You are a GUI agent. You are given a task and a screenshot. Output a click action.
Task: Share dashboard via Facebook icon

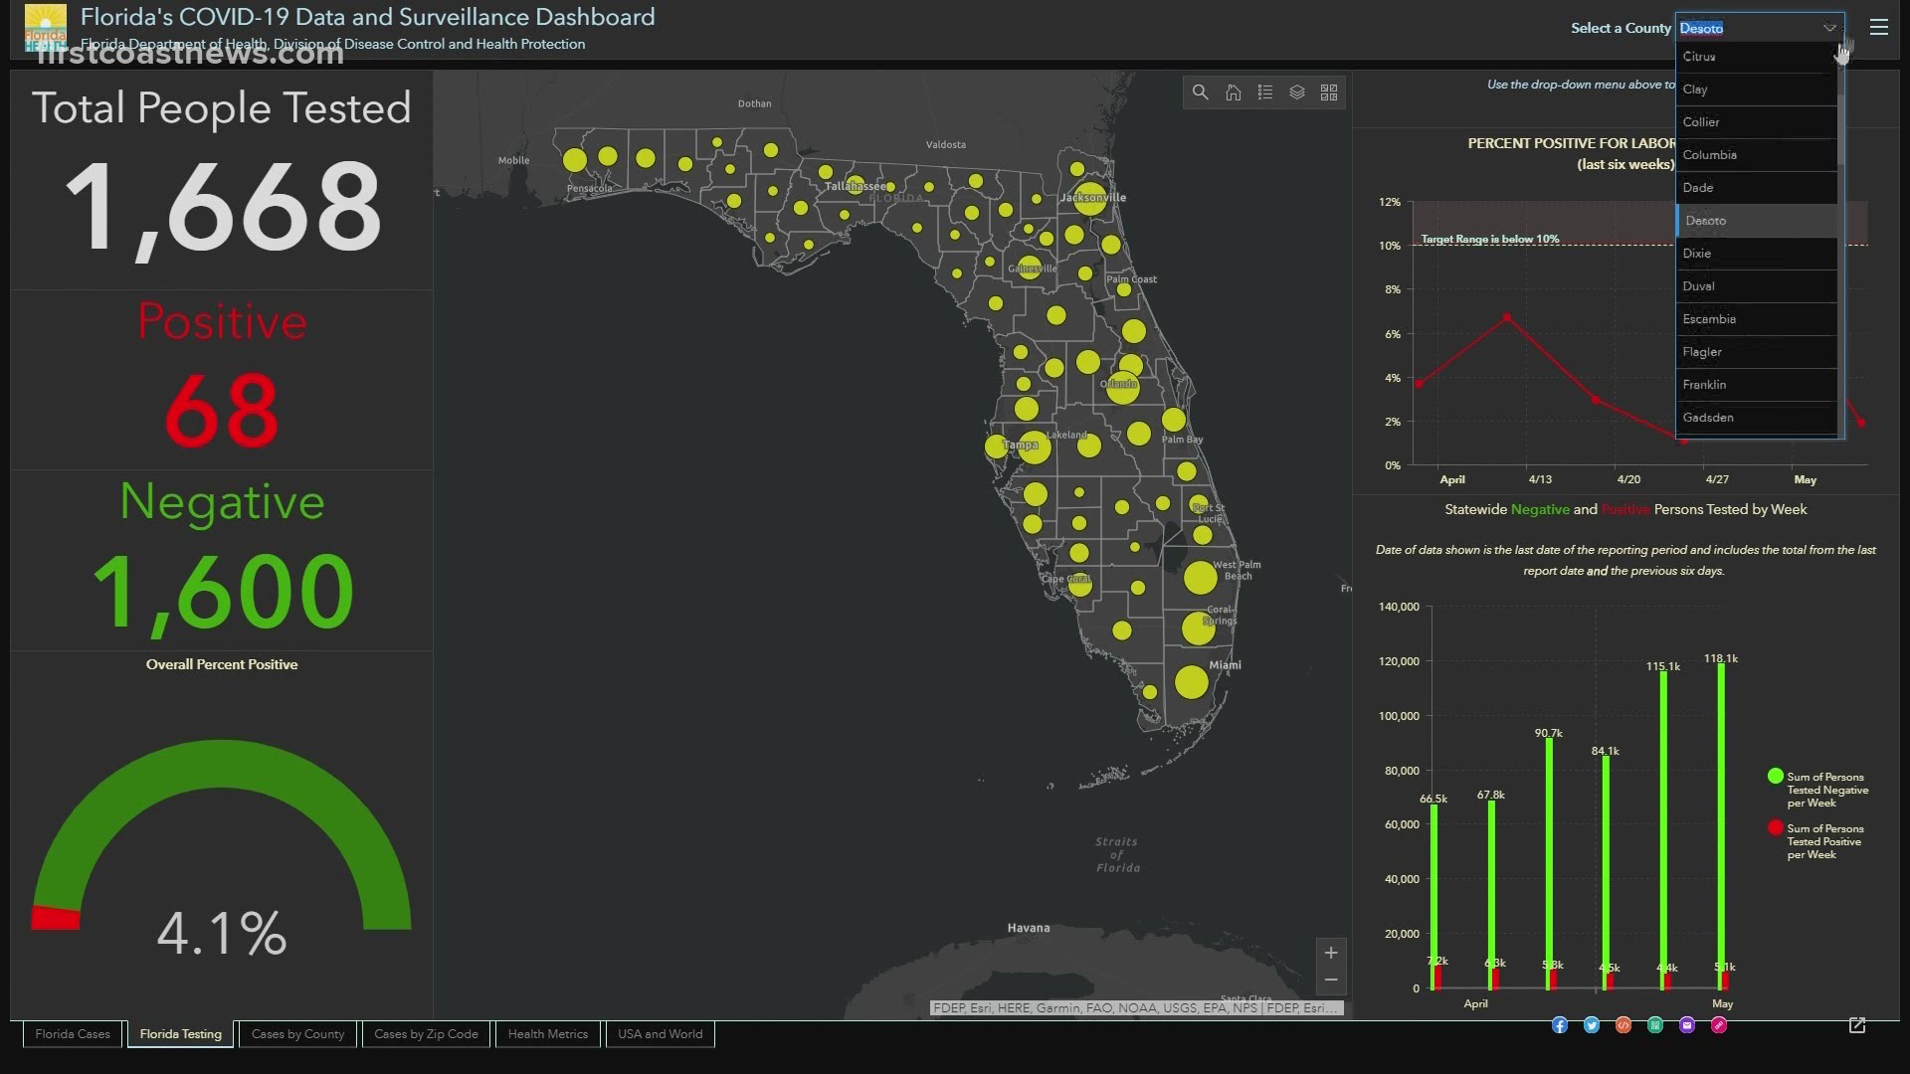(1560, 1025)
